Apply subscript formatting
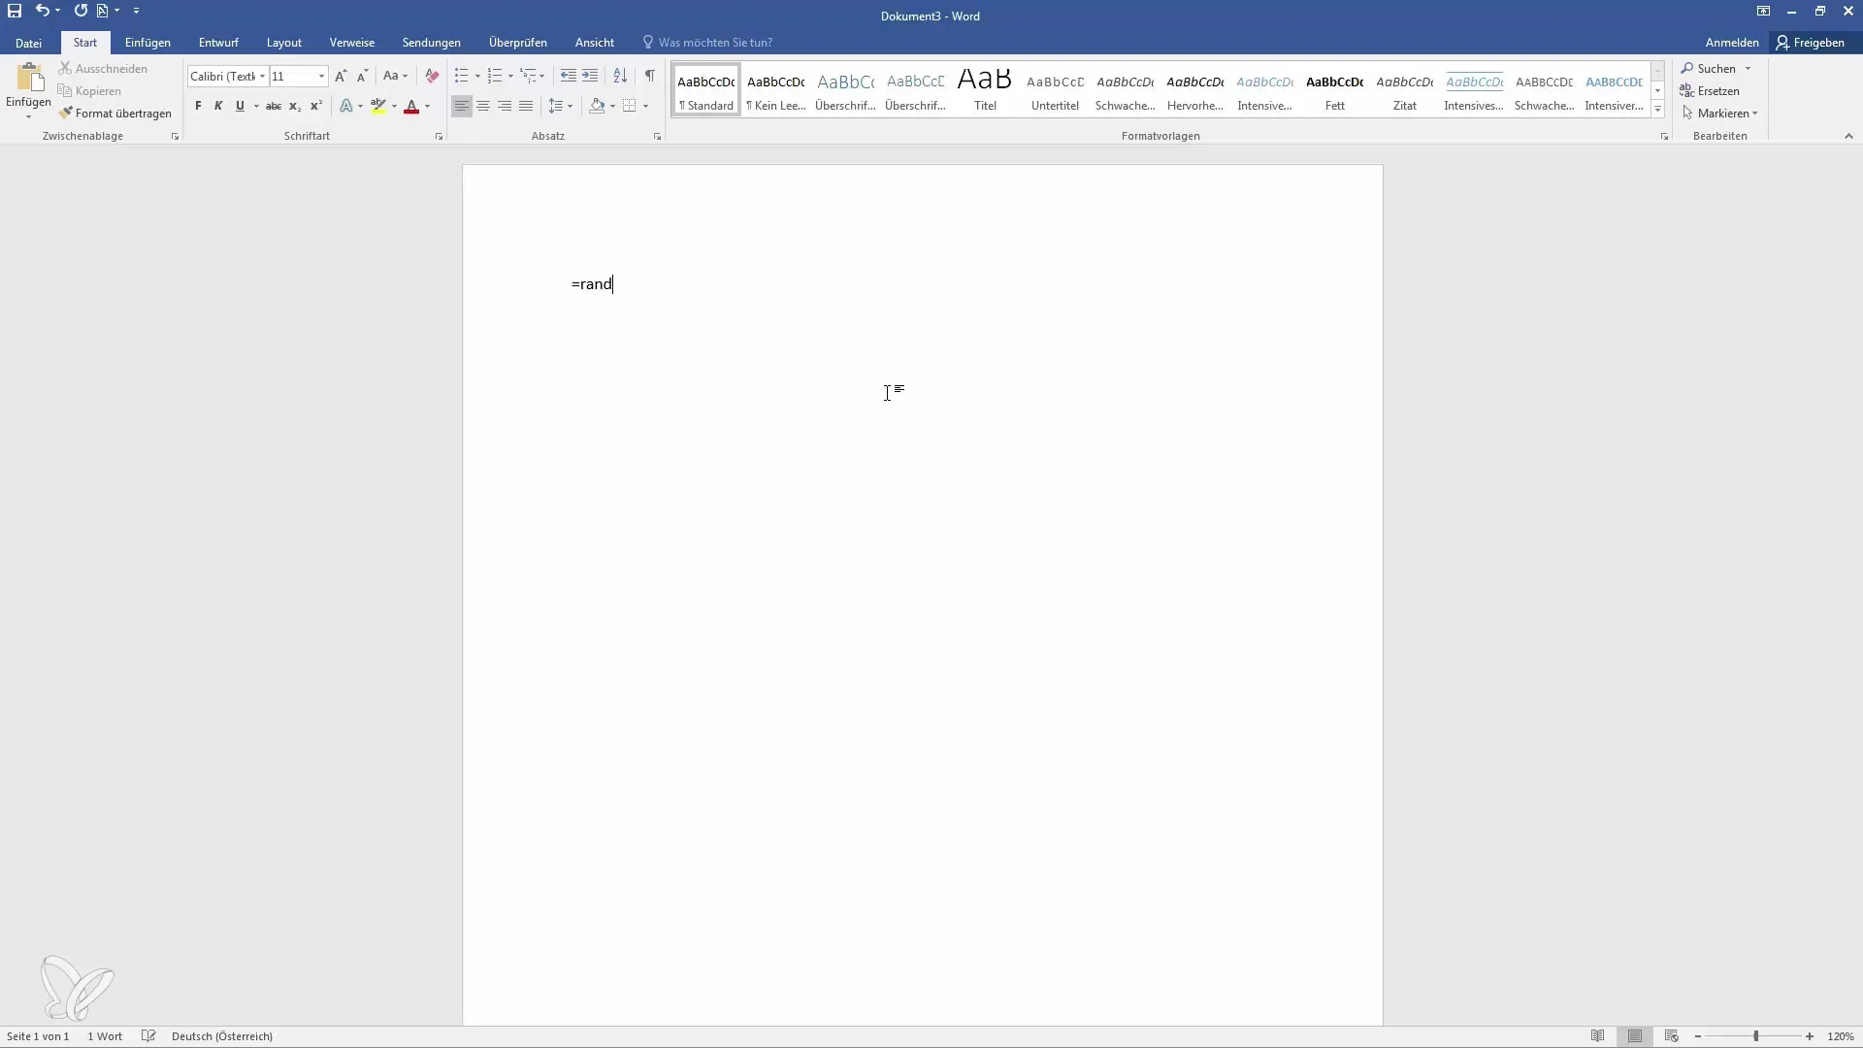The image size is (1863, 1048). pyautogui.click(x=295, y=106)
